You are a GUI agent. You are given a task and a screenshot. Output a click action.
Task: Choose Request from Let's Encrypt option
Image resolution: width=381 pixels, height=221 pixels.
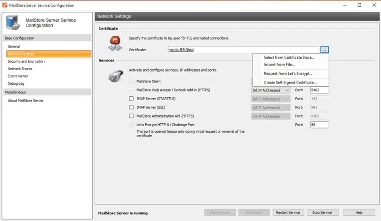click(288, 74)
